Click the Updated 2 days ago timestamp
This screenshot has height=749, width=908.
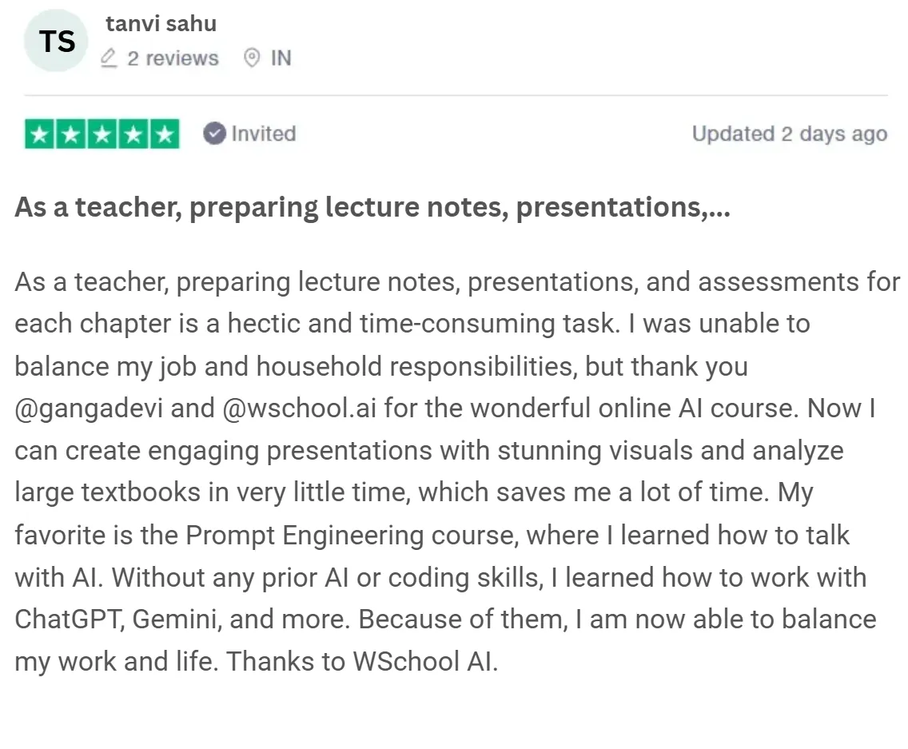coord(789,133)
